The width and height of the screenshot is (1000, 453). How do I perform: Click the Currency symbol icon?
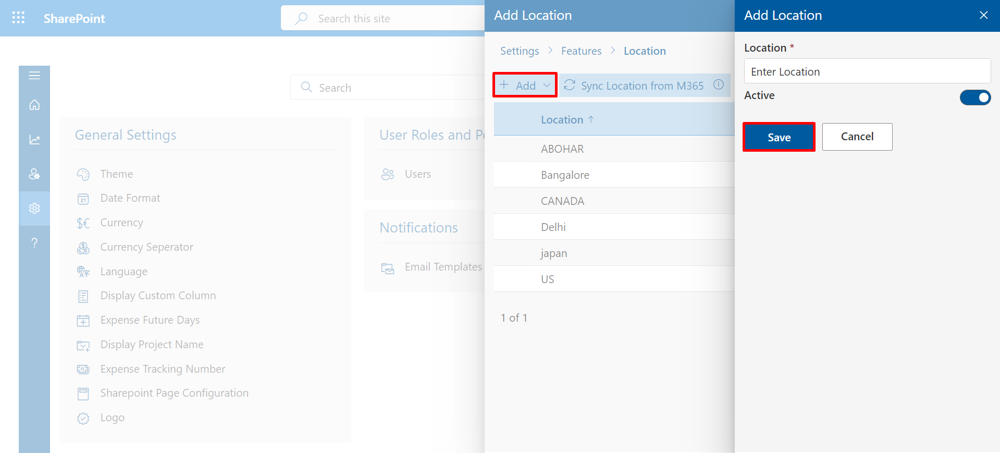pos(83,223)
